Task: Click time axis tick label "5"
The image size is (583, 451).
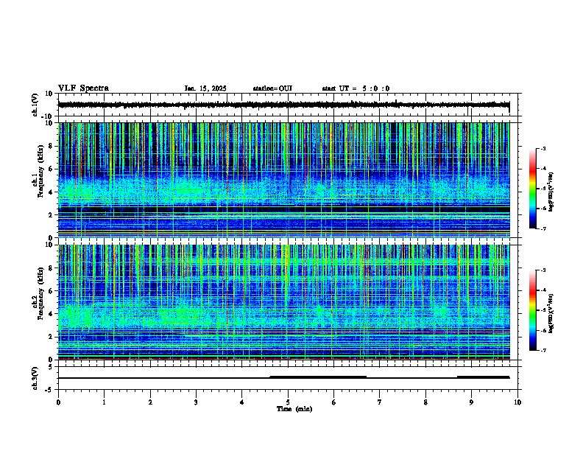Action: [288, 402]
